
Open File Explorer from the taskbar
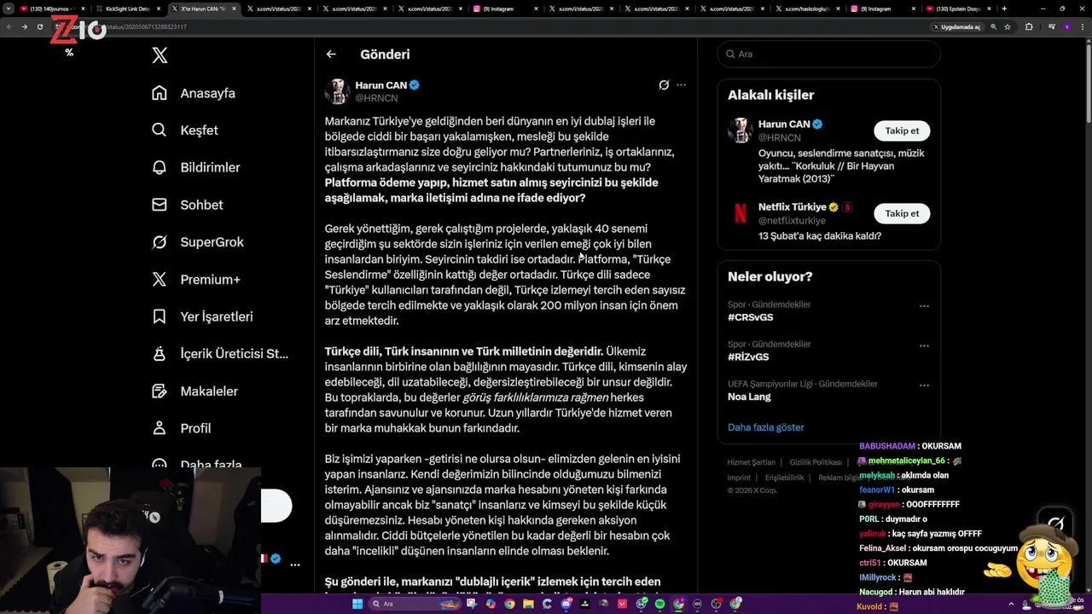[528, 604]
